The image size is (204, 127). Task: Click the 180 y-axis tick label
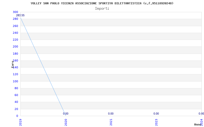pos(15,54)
